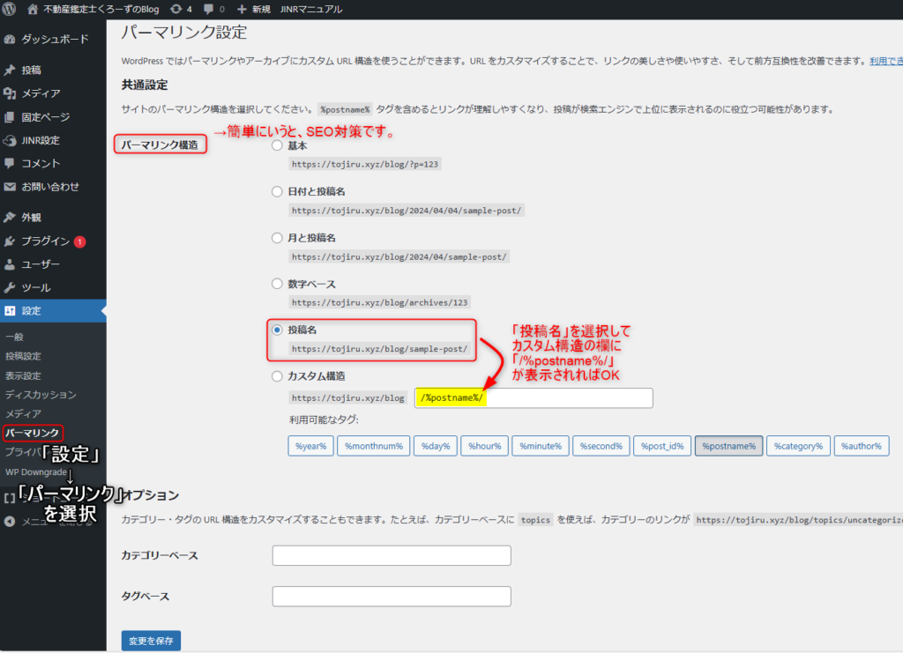Click the plugin update badge showing 1

click(79, 241)
